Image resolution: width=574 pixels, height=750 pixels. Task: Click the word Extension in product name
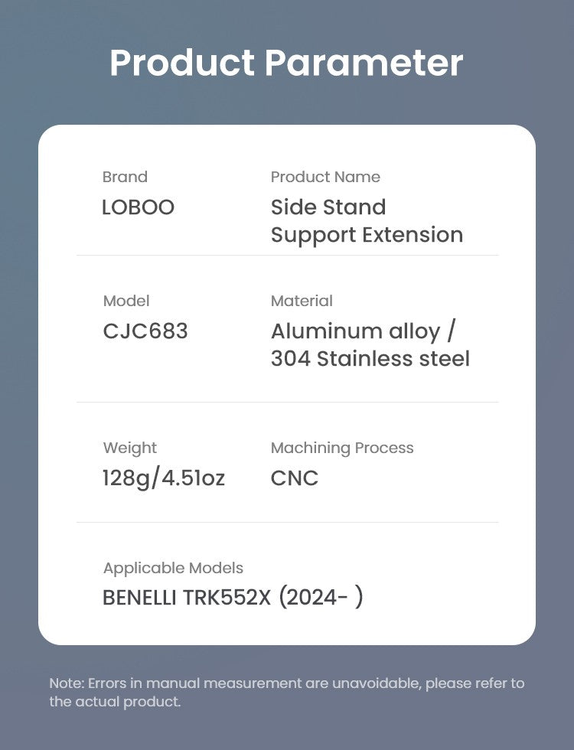click(413, 236)
